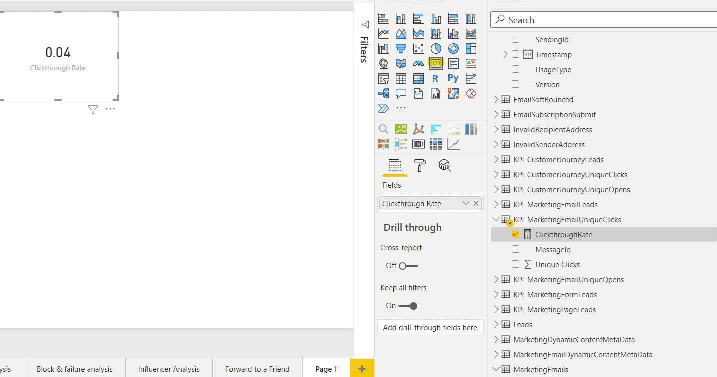Check the Unique Clicks field

click(515, 264)
